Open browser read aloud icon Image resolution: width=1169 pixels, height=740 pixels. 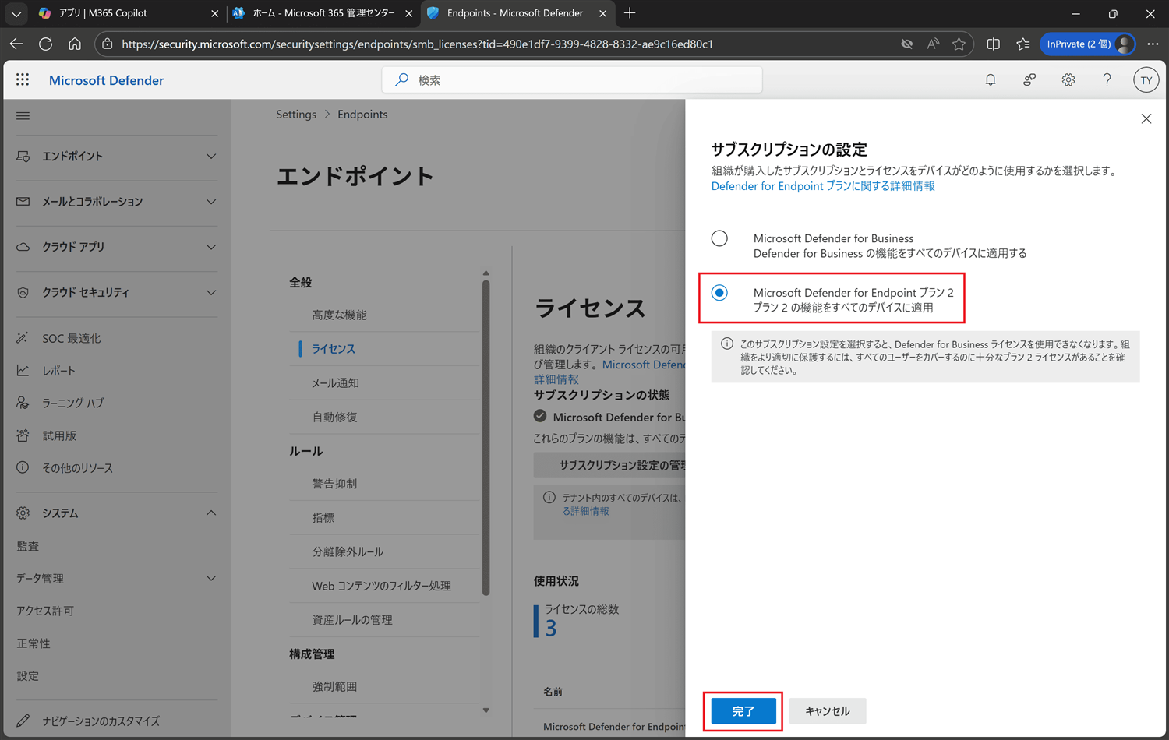coord(933,44)
